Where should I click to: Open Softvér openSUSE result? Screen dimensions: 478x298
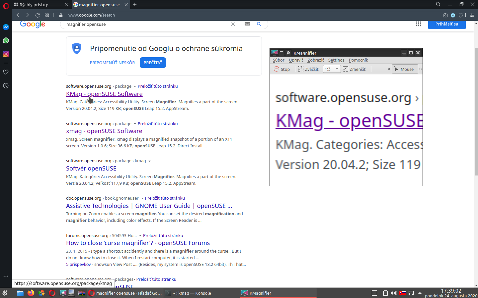pyautogui.click(x=91, y=169)
